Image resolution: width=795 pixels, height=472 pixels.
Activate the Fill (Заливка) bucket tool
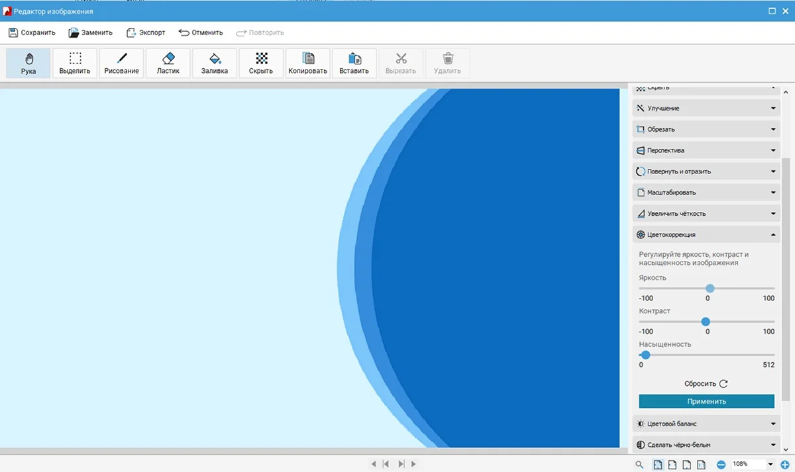click(215, 64)
